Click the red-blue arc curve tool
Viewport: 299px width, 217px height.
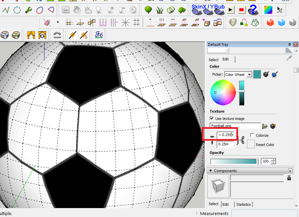[x=51, y=10]
